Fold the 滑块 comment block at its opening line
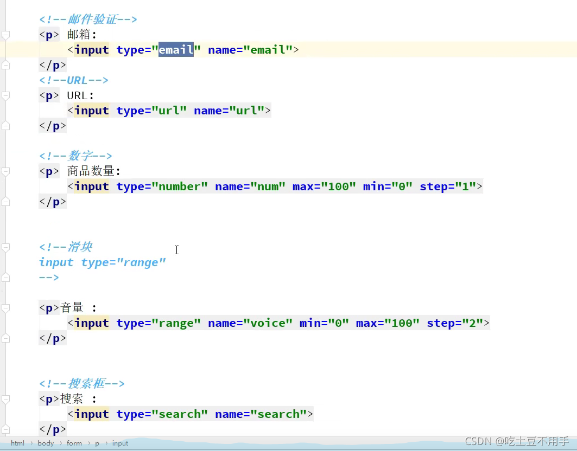 (5, 247)
